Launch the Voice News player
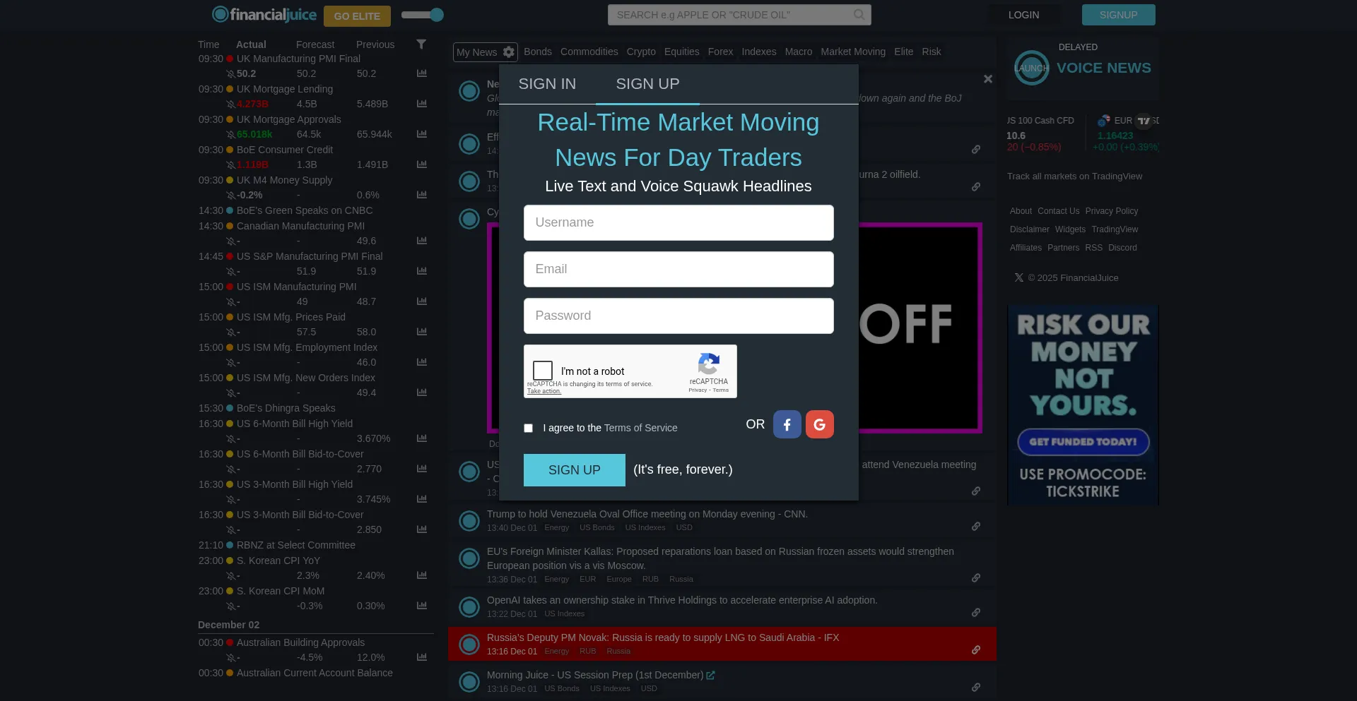This screenshot has height=701, width=1357. [1031, 68]
